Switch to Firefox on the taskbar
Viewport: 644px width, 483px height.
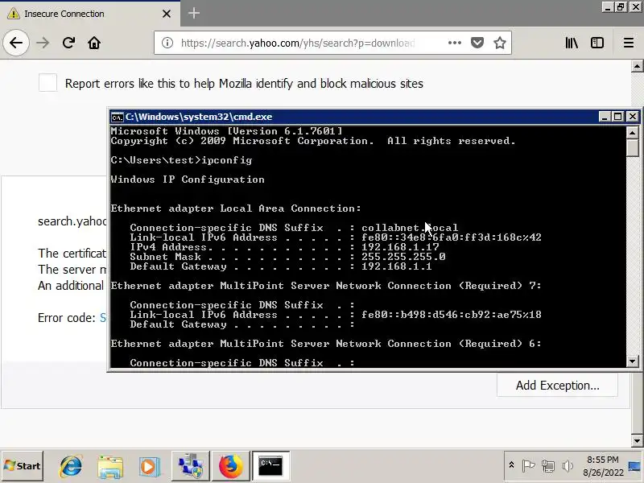coord(230,466)
